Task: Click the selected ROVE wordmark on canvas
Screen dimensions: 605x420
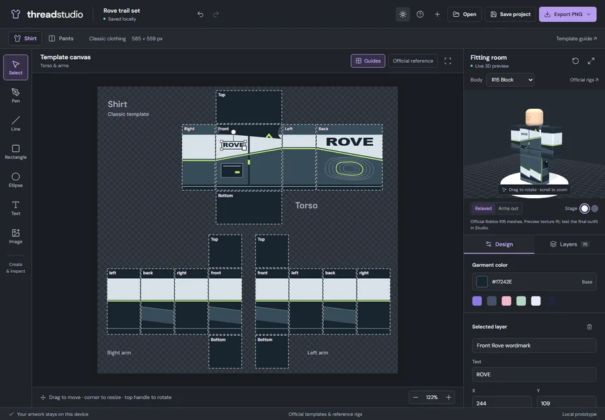Action: click(234, 144)
